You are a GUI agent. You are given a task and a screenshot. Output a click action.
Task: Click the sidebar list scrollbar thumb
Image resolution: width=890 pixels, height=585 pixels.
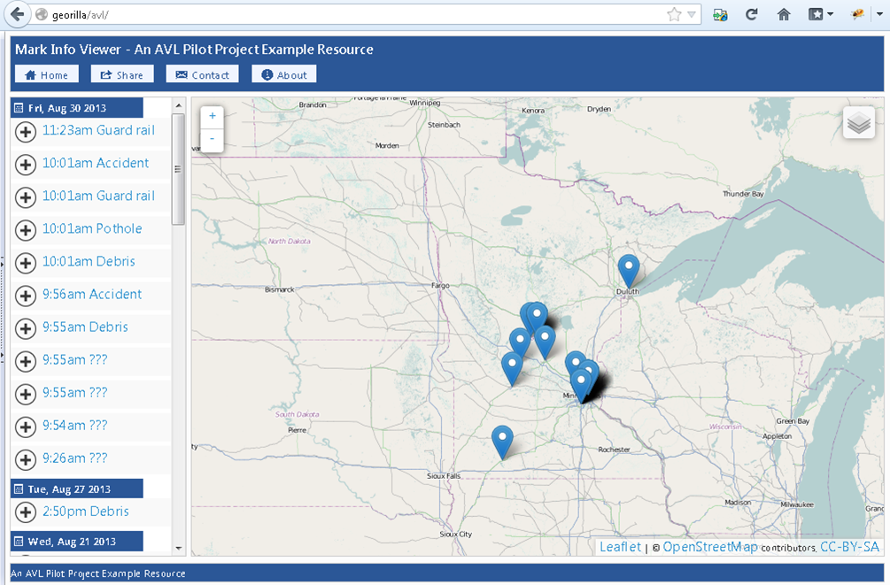[x=178, y=168]
